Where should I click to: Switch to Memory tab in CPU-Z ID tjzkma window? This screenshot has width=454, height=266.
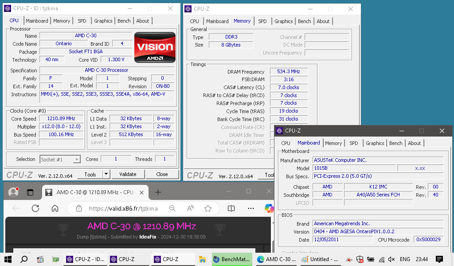[62, 21]
